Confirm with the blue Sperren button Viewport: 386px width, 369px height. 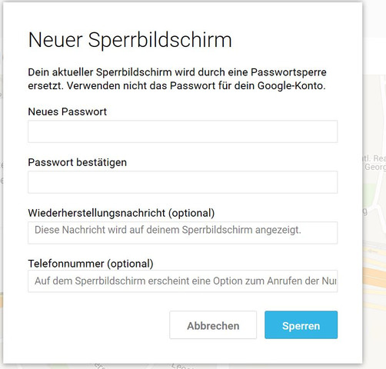coord(301,325)
